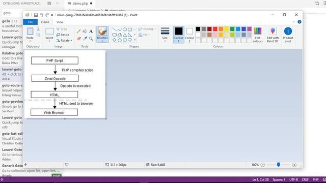Expand the Shapes gallery more arrow
The image size is (326, 183).
(134, 40)
